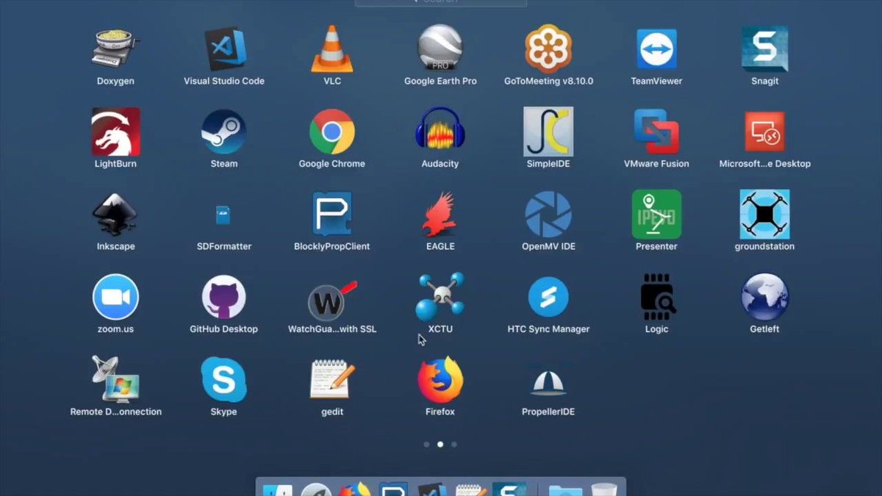Launch SDFormatter
882x496 pixels.
pyautogui.click(x=224, y=215)
